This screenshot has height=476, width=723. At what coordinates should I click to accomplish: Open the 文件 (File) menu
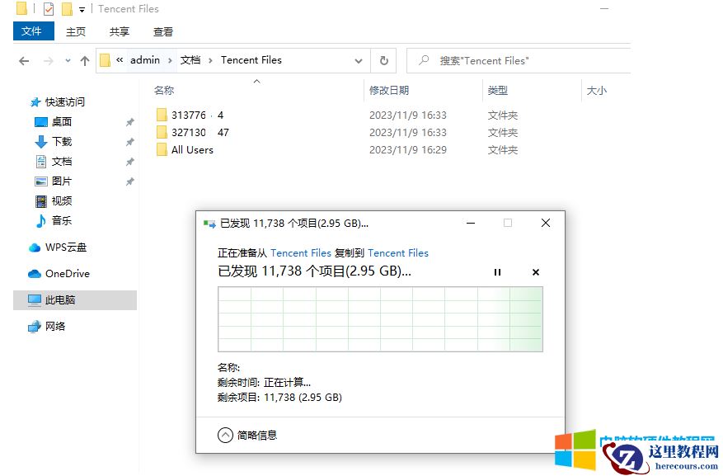pos(33,31)
